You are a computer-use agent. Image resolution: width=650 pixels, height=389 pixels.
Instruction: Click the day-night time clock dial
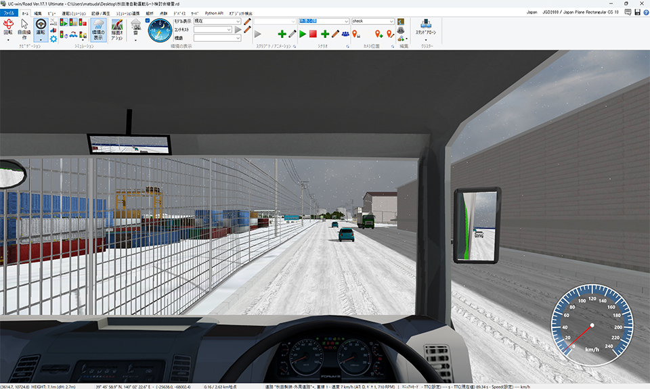coord(160,30)
